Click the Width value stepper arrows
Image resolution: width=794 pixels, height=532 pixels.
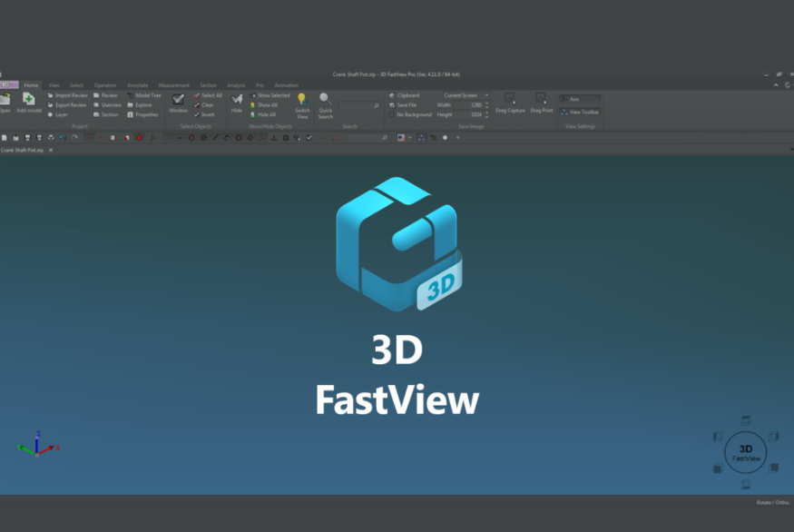point(486,105)
